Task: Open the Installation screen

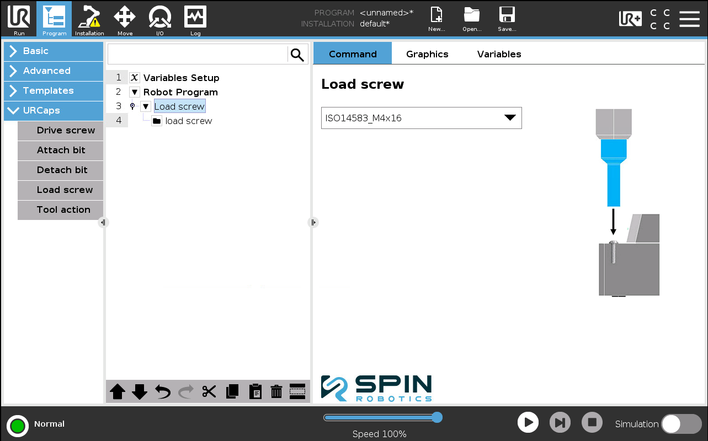Action: [89, 19]
